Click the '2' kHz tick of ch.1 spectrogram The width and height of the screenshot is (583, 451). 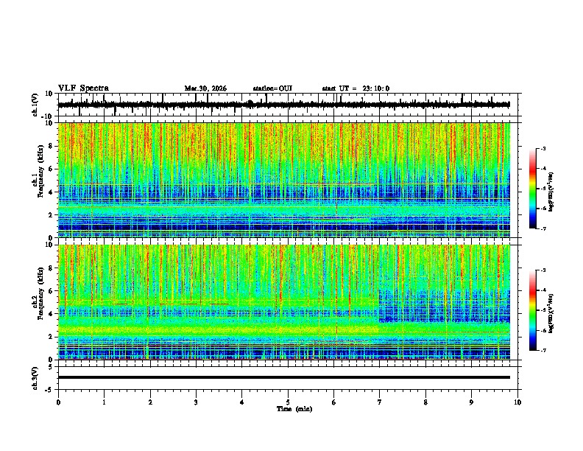pos(52,214)
